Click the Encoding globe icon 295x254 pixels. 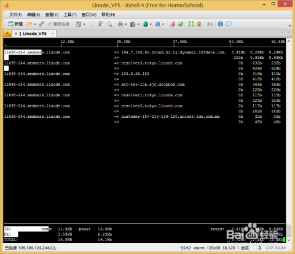point(146,24)
